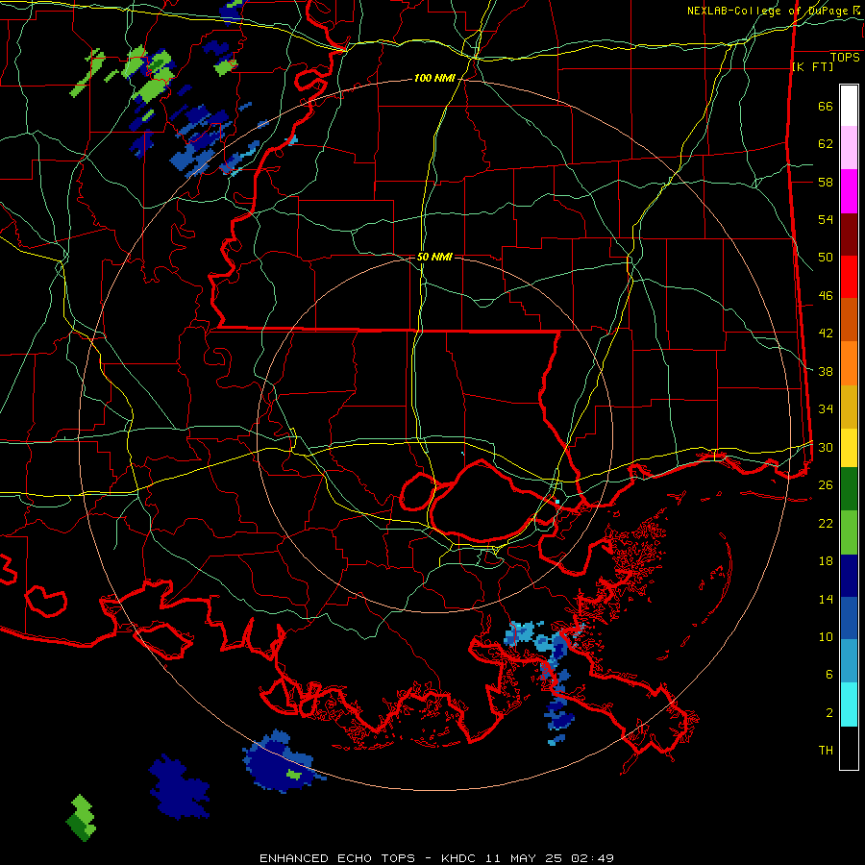
Task: Click the legend value 38
Action: (x=826, y=371)
